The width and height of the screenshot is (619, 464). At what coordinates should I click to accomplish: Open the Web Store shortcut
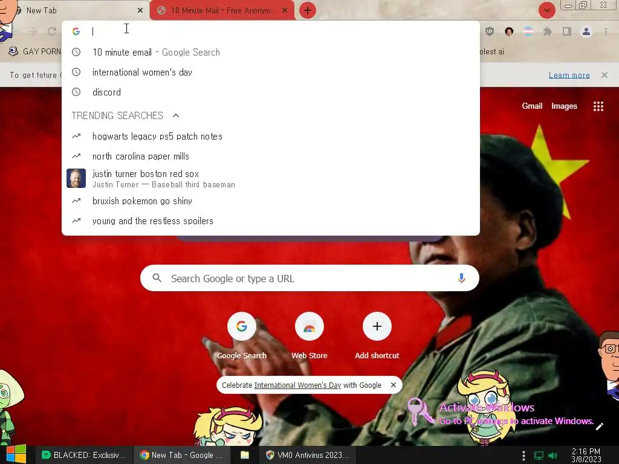pos(309,335)
